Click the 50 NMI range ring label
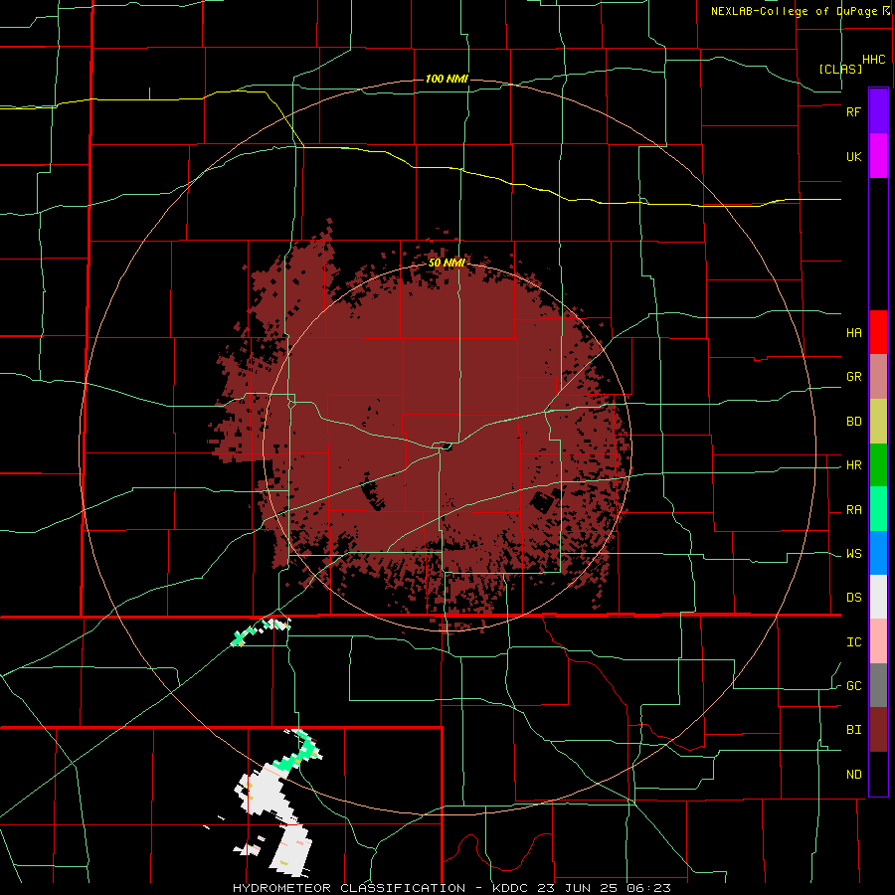 447,263
